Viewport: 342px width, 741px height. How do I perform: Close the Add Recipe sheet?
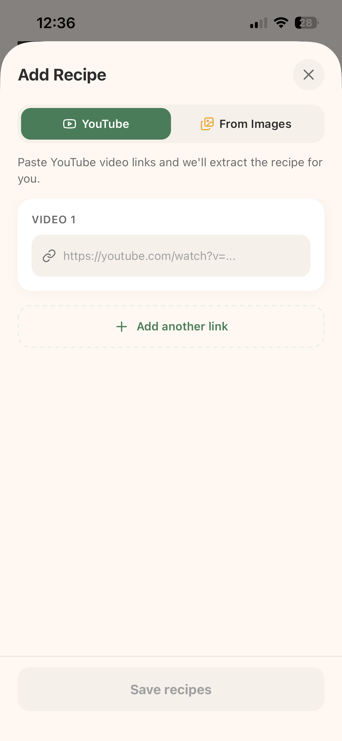(x=308, y=75)
